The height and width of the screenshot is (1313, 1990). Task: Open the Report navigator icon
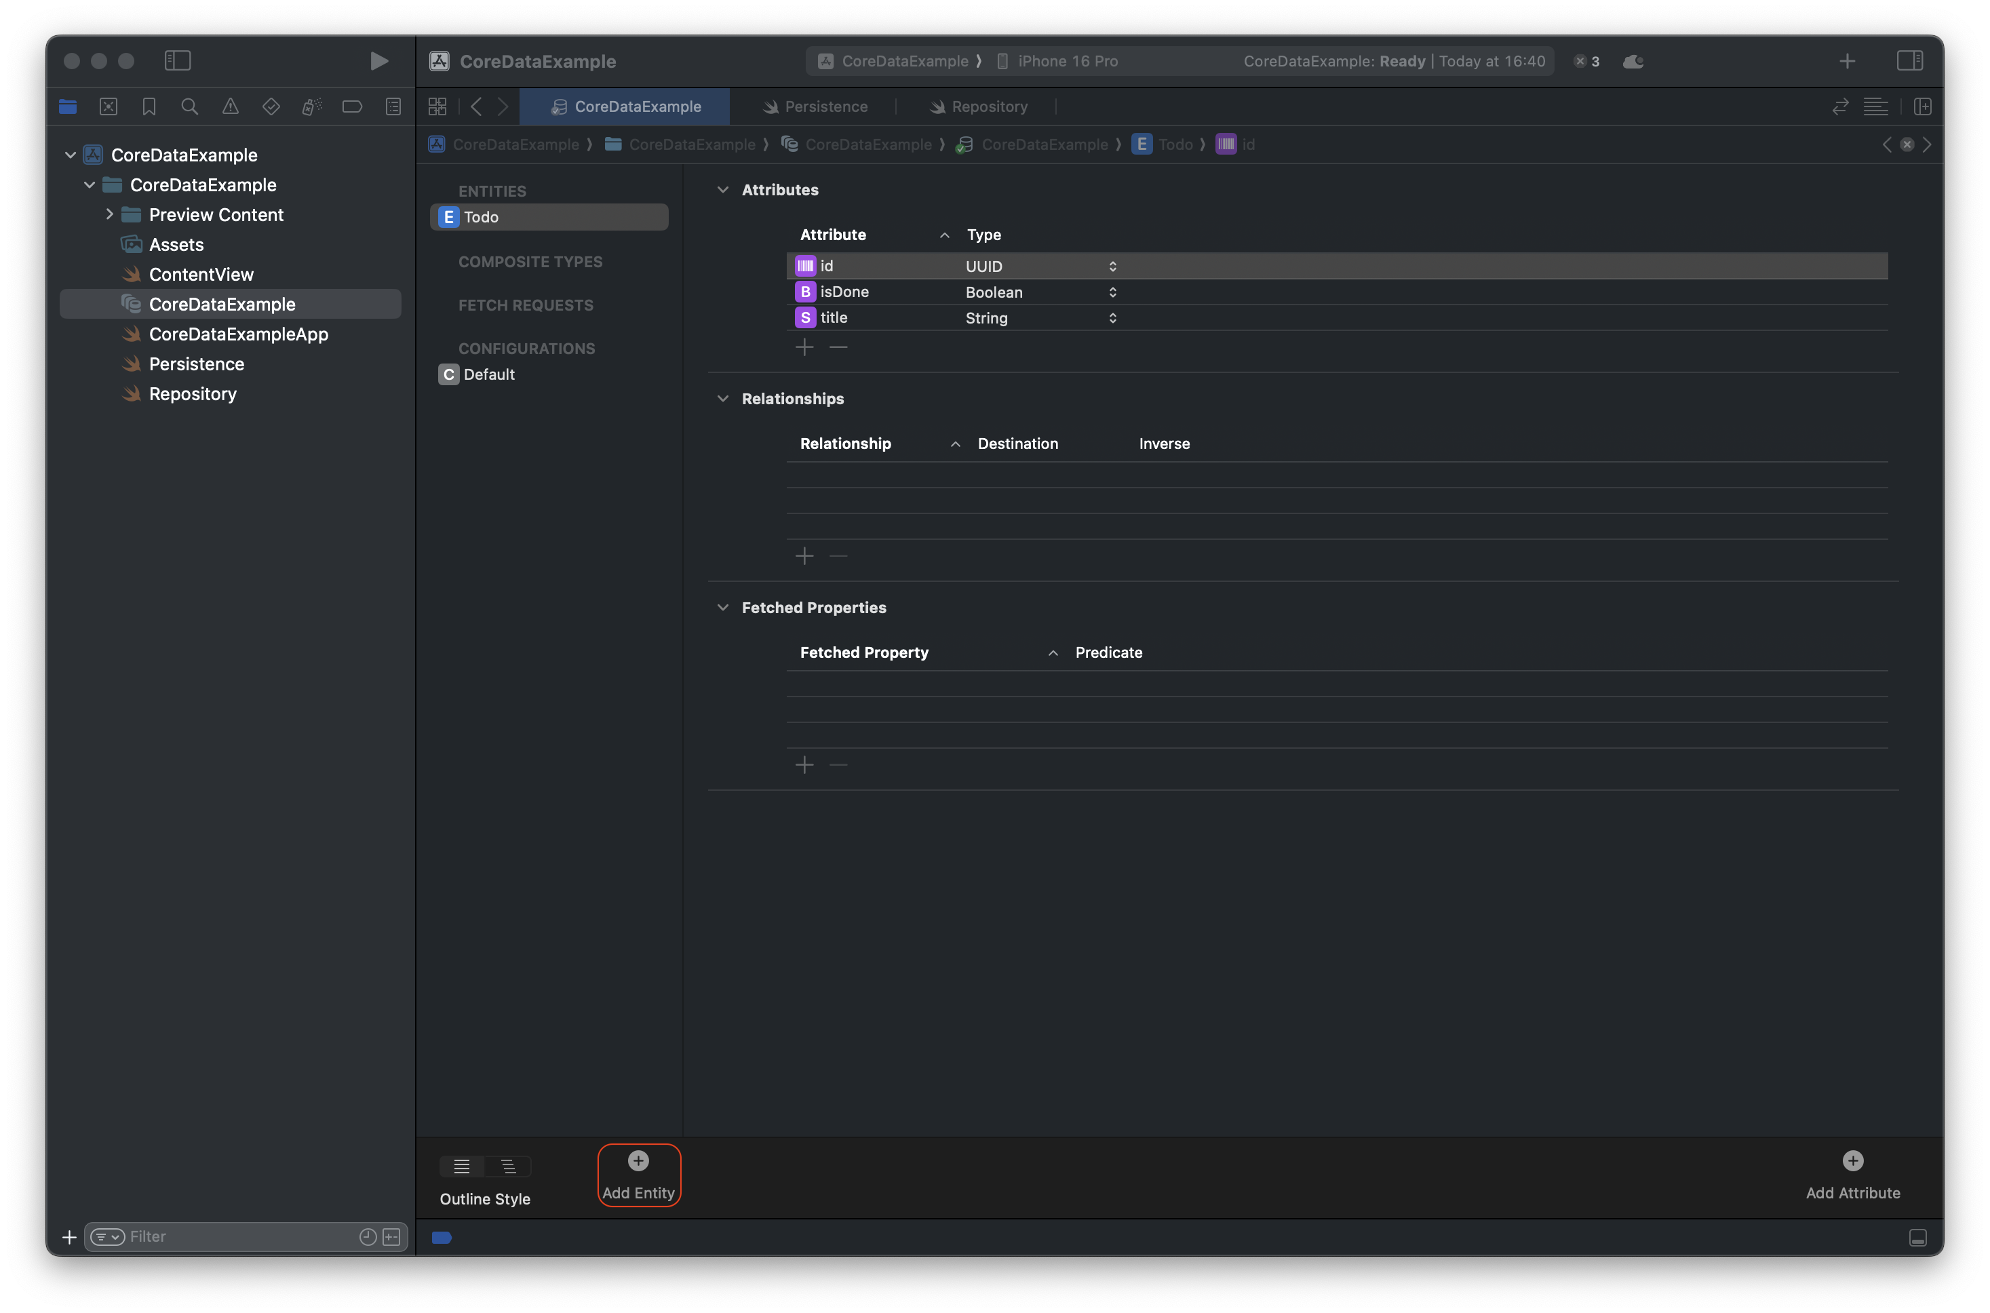point(393,106)
